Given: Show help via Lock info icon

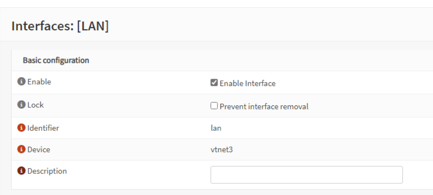Looking at the screenshot, I should (21, 105).
